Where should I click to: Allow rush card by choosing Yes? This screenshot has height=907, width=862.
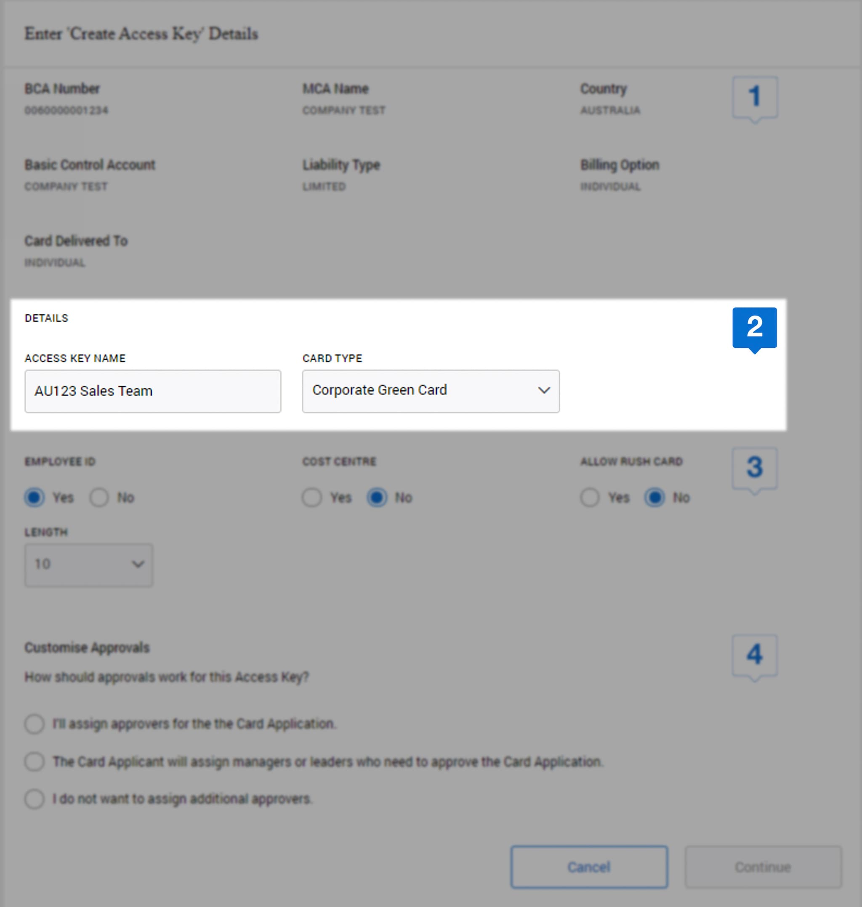click(590, 497)
